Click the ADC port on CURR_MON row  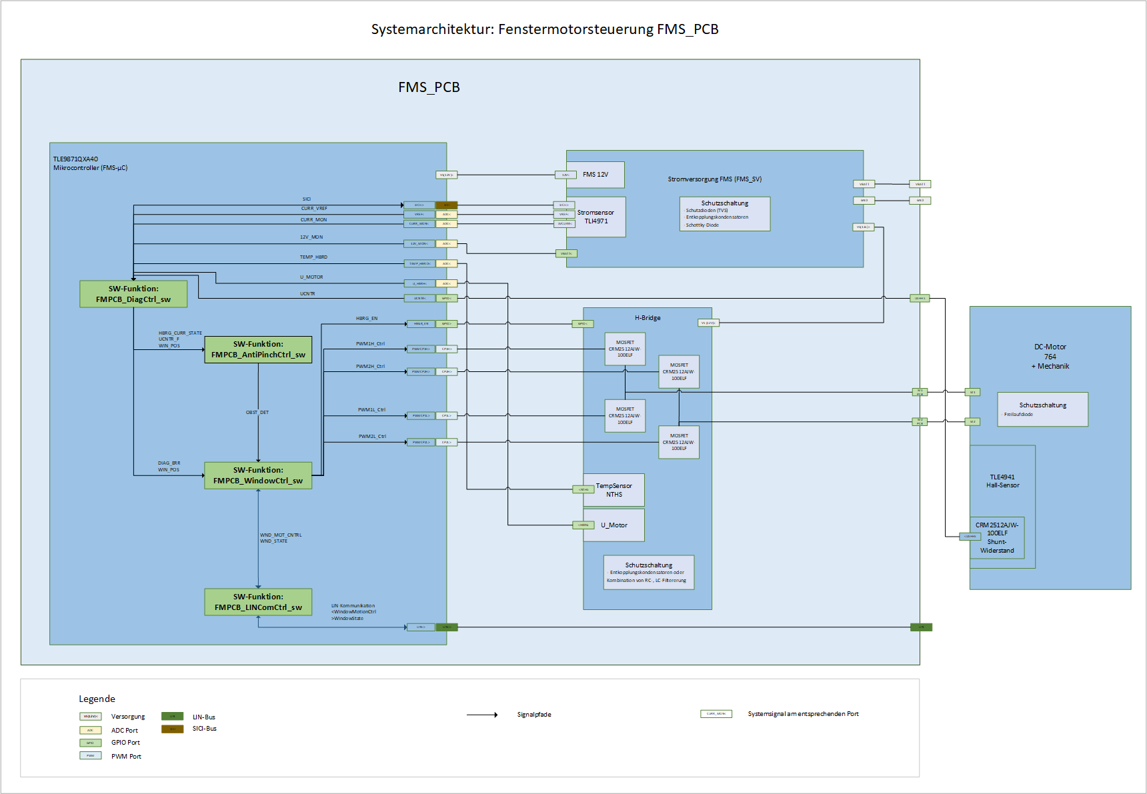pyautogui.click(x=446, y=223)
